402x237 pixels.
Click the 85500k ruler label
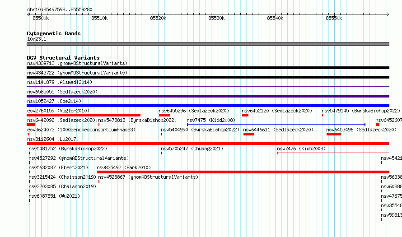click(x=41, y=18)
